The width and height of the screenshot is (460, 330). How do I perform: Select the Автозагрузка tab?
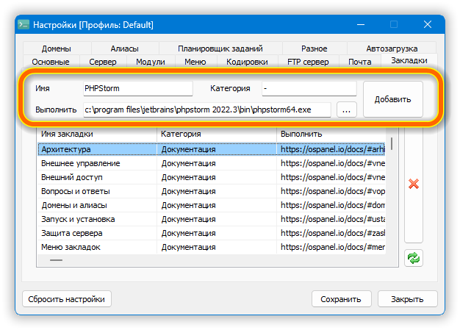[x=390, y=49]
